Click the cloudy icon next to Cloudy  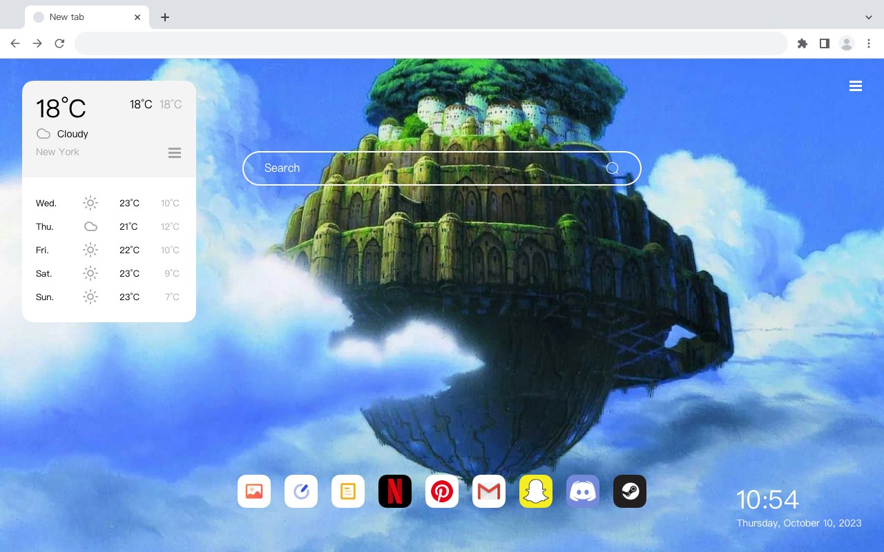(44, 134)
